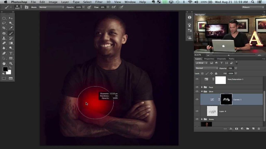266x149 pixels.
Task: Expand the Face layer group
Action: coord(202,87)
